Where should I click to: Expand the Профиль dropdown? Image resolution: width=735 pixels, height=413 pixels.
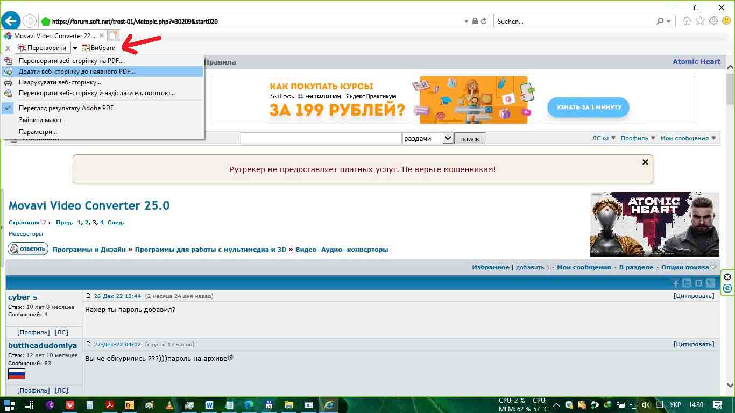point(638,138)
